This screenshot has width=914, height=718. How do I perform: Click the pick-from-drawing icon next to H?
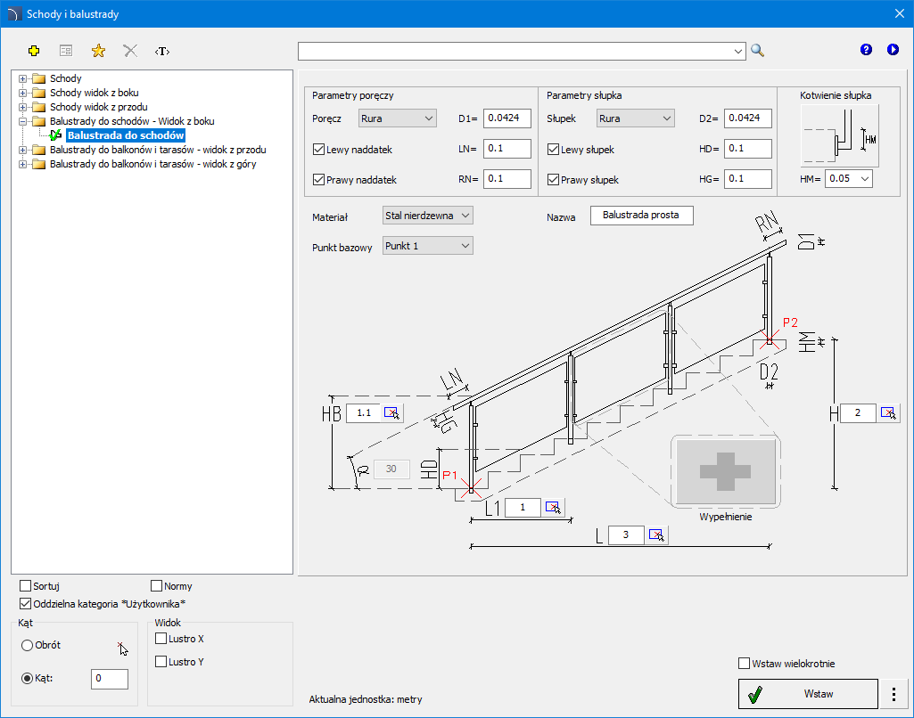(x=887, y=413)
